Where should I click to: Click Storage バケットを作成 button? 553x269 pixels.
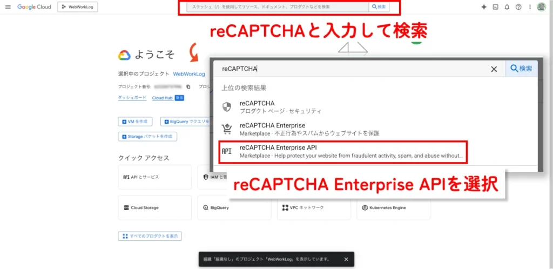point(147,137)
